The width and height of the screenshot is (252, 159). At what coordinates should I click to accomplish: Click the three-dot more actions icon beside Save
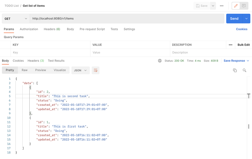coord(222,6)
